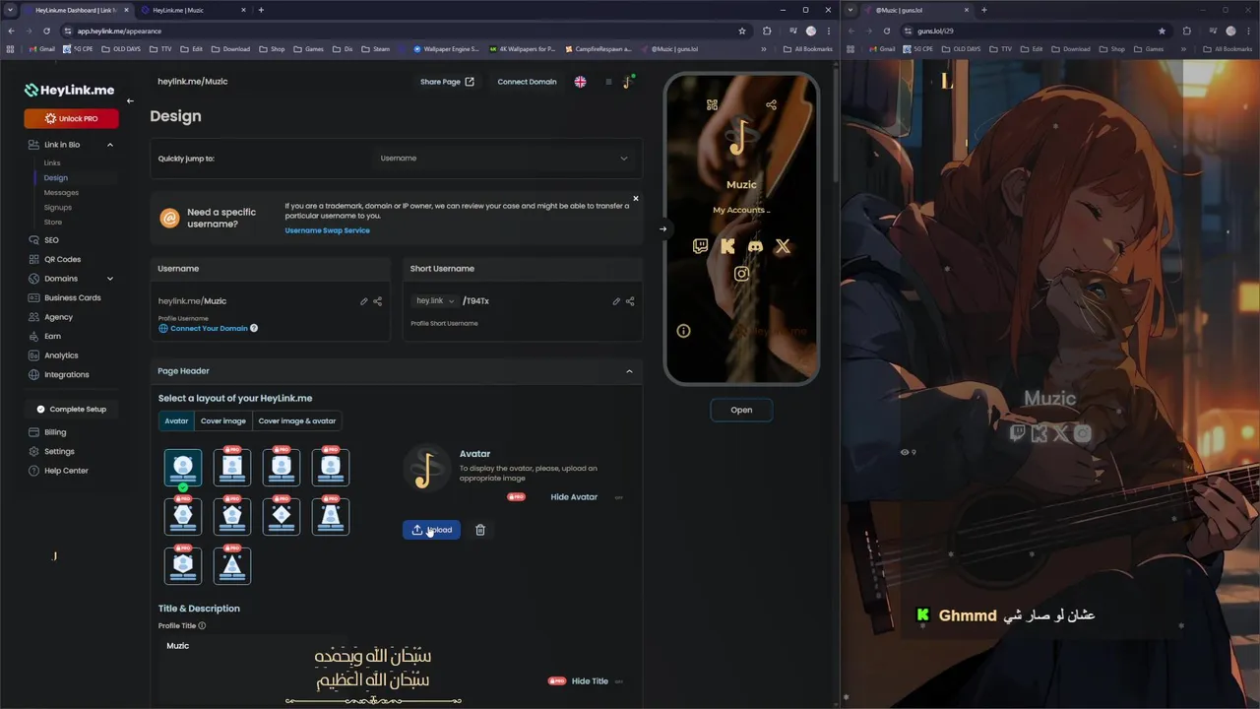1260x709 pixels.
Task: Open Store in the sidebar
Action: click(x=53, y=223)
